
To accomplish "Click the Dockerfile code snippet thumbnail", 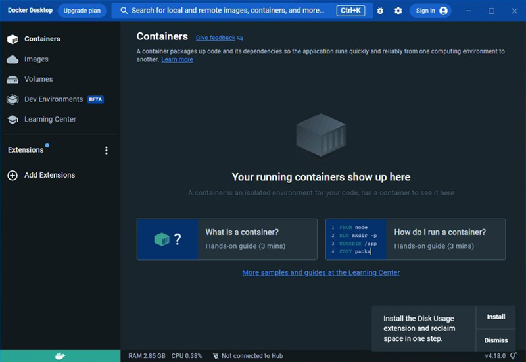I will click(356, 239).
